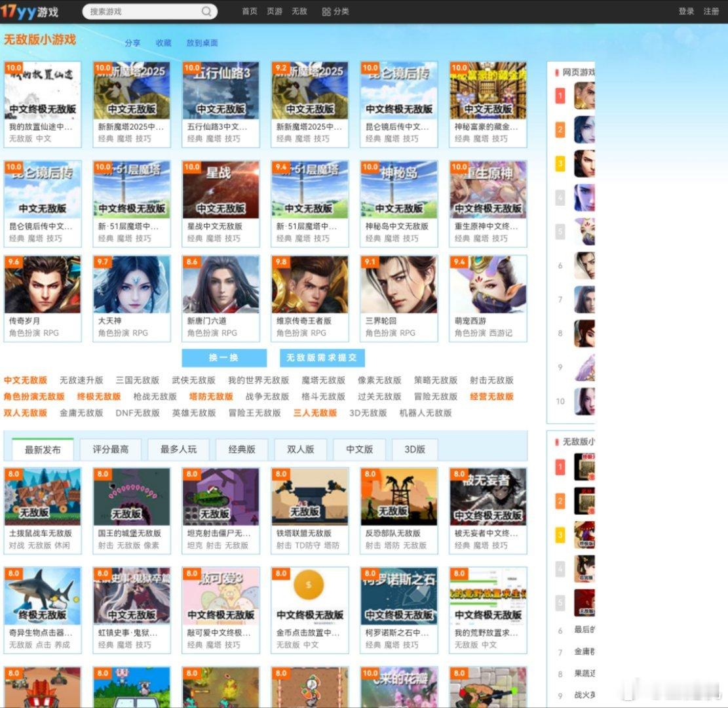Open the 三人无敌版 category link

pos(315,412)
